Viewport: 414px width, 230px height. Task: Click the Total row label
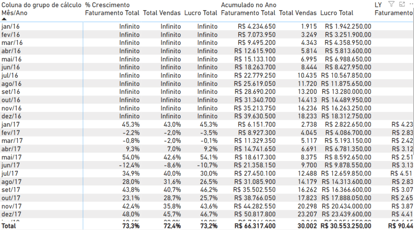coord(9,226)
